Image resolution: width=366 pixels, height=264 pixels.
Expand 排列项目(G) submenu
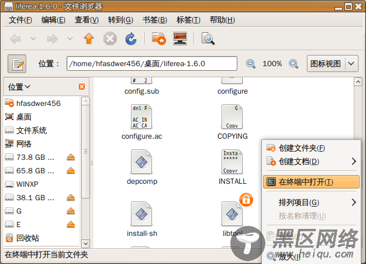click(311, 203)
